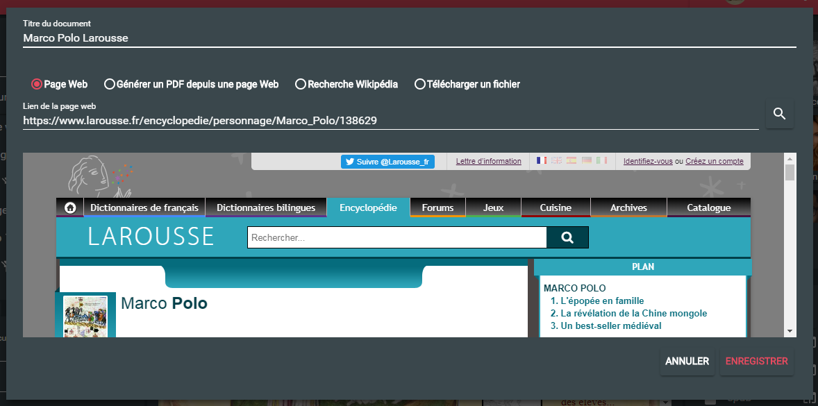
Task: Click the German flag icon
Action: (x=587, y=161)
